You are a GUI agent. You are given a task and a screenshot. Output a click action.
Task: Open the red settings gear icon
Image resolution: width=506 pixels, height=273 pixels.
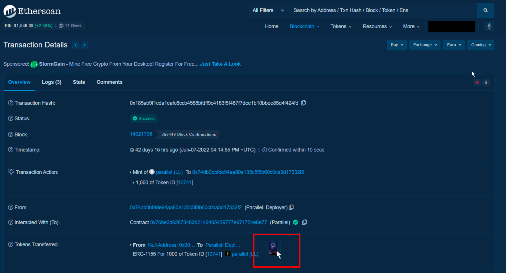tap(477, 83)
